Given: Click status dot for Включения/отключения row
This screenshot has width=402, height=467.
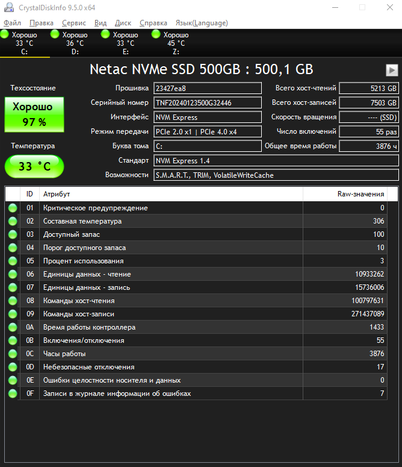Looking at the screenshot, I should pos(13,340).
